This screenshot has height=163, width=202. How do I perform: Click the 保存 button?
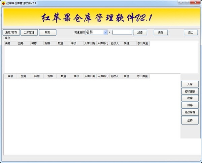click(161, 33)
